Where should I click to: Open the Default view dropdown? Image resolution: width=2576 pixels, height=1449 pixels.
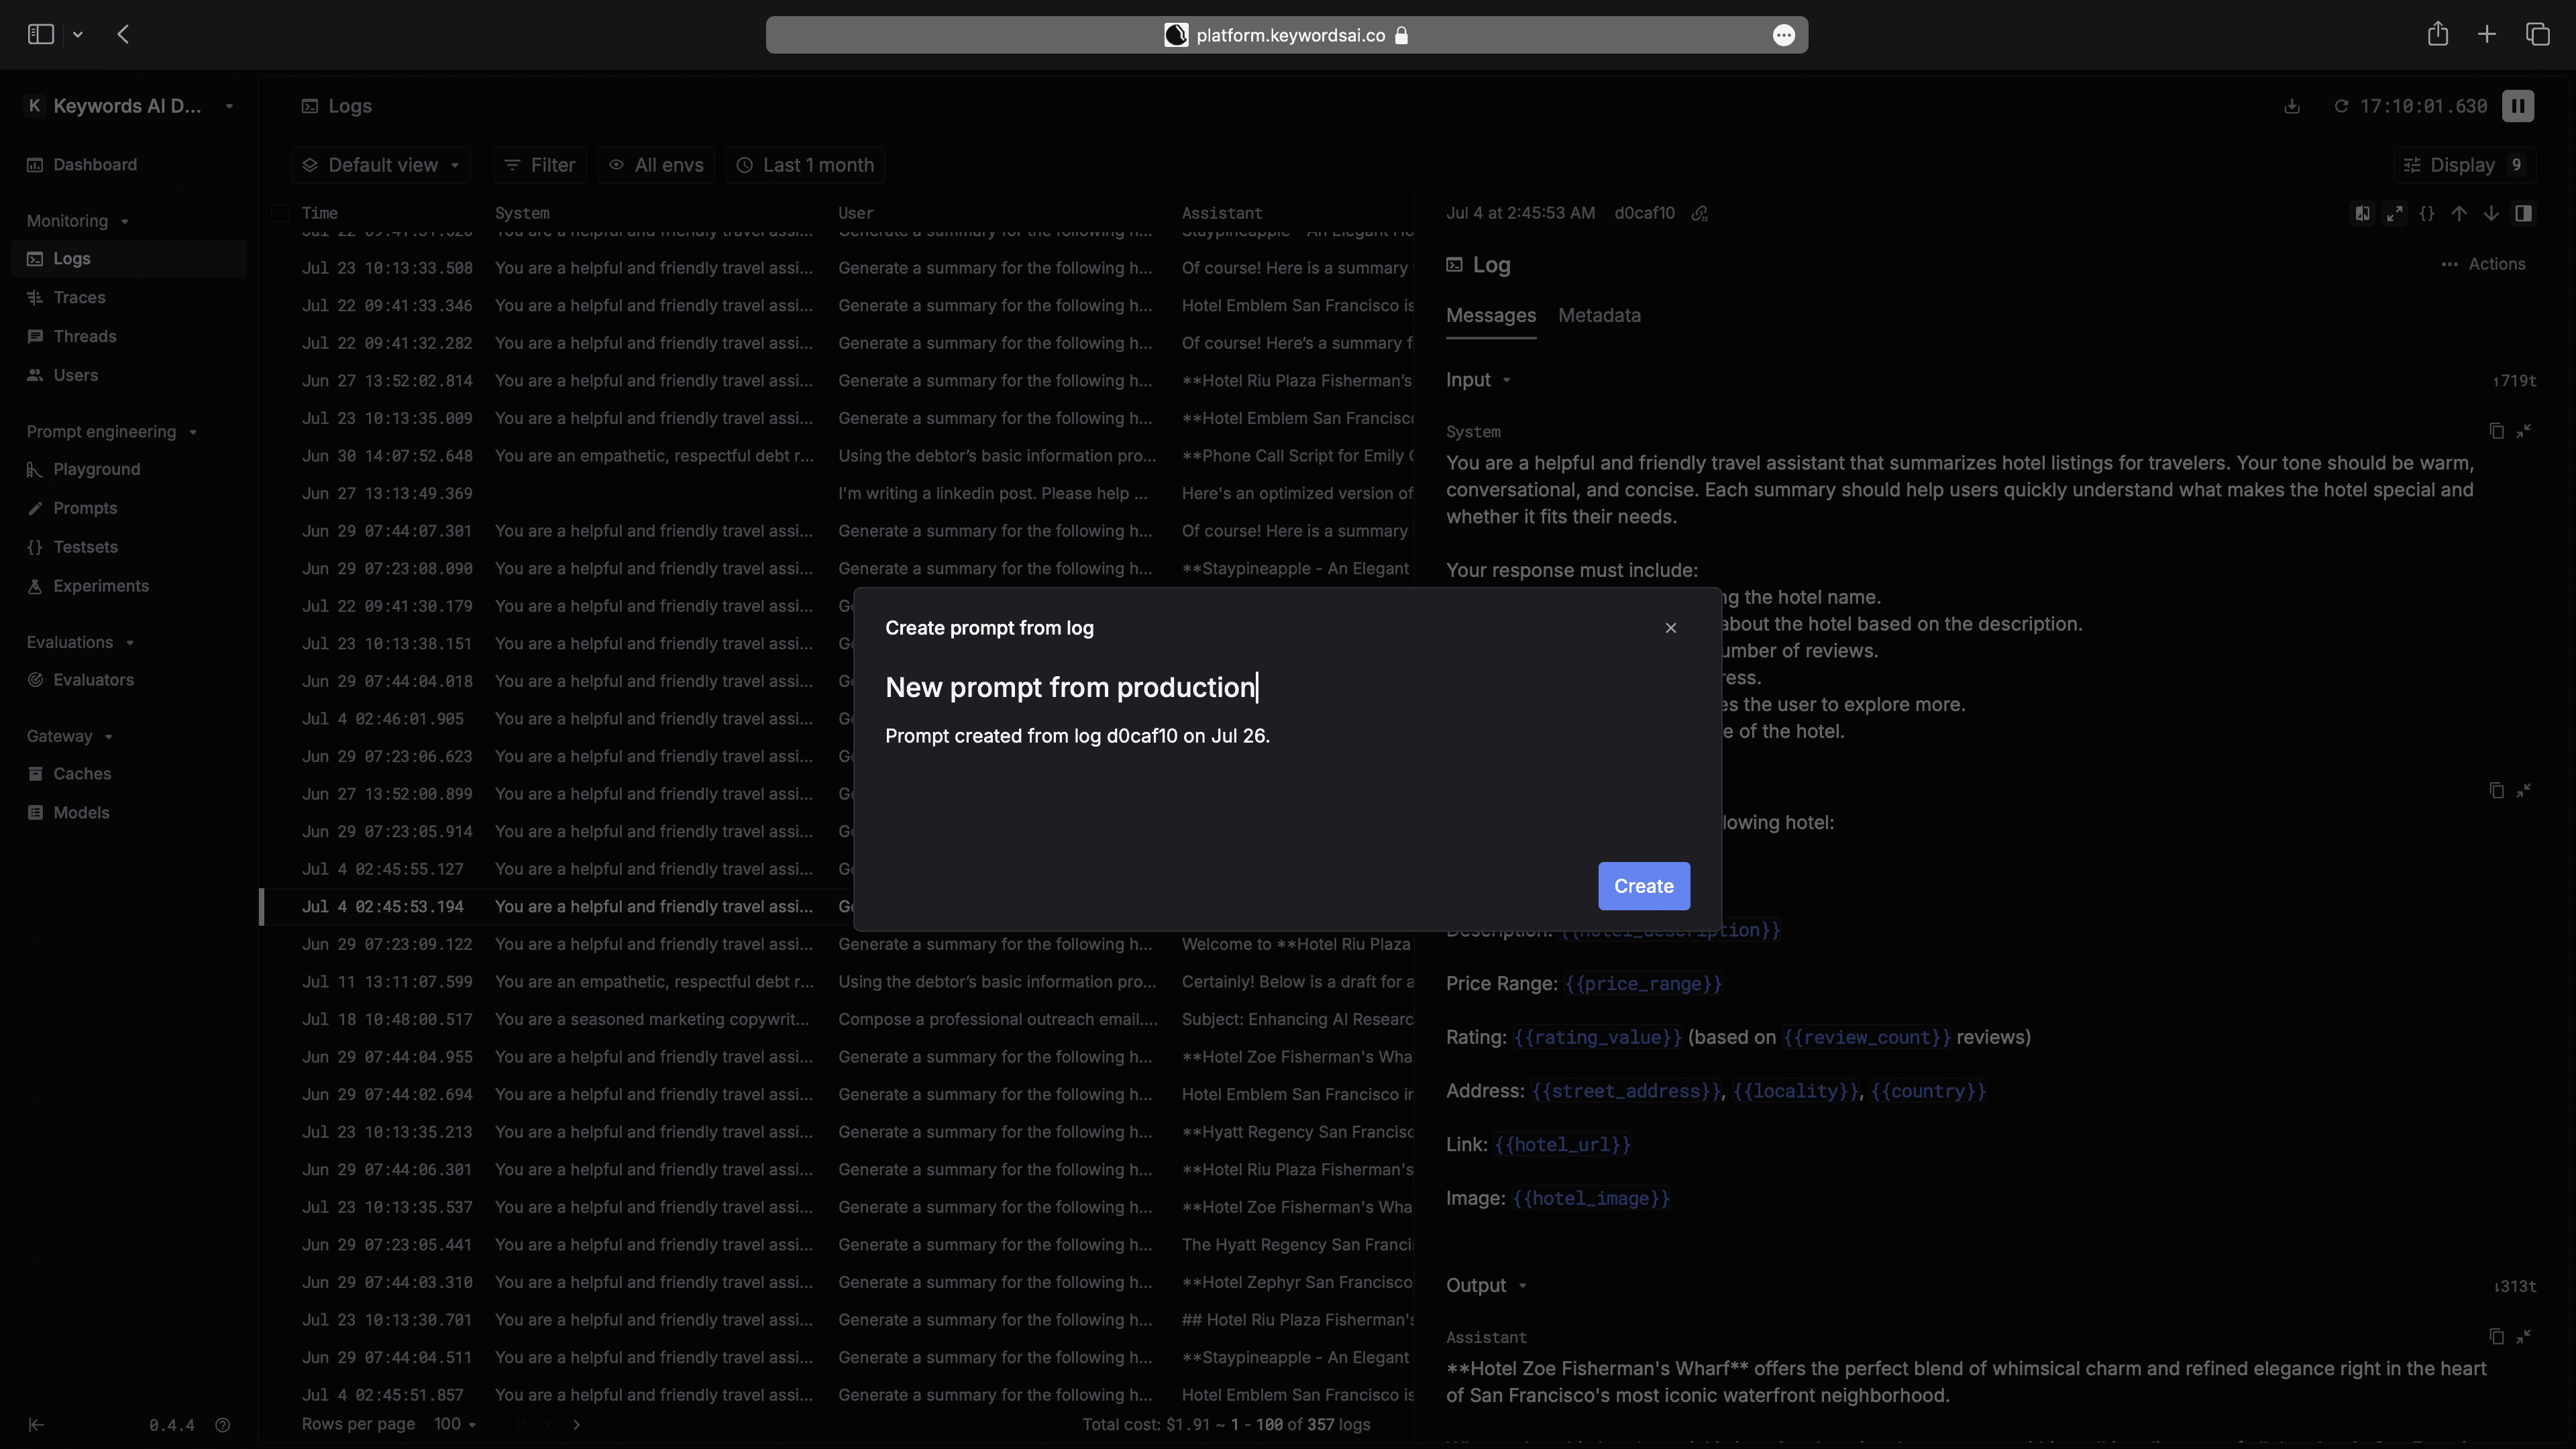(x=381, y=165)
